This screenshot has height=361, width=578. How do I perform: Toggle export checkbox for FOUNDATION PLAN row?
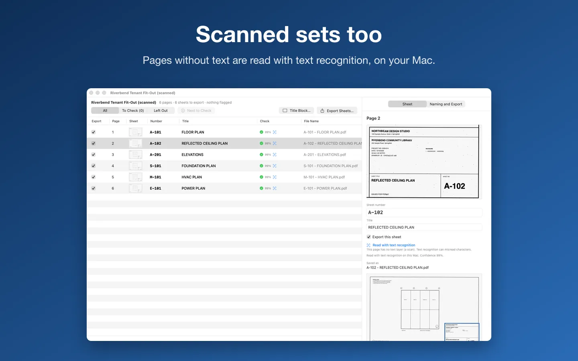[x=94, y=166]
